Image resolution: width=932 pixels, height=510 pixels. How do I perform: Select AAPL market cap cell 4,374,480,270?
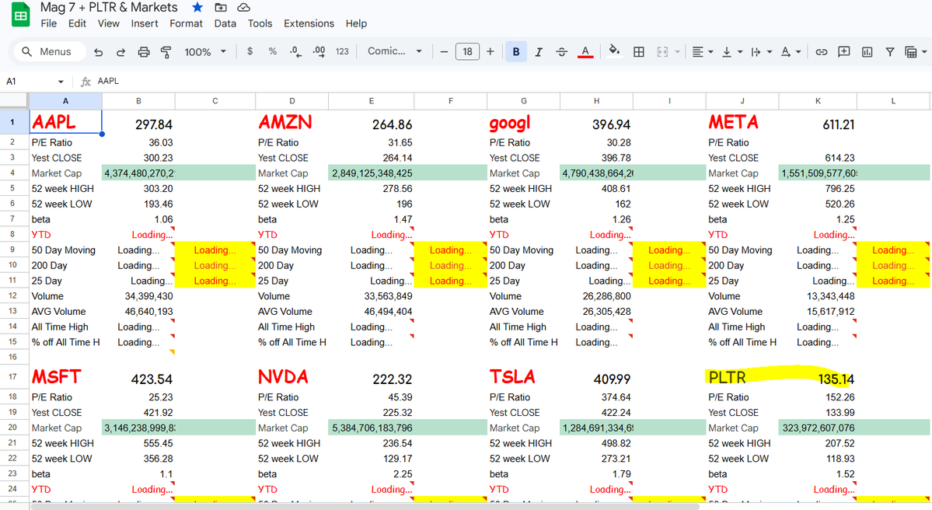point(138,173)
